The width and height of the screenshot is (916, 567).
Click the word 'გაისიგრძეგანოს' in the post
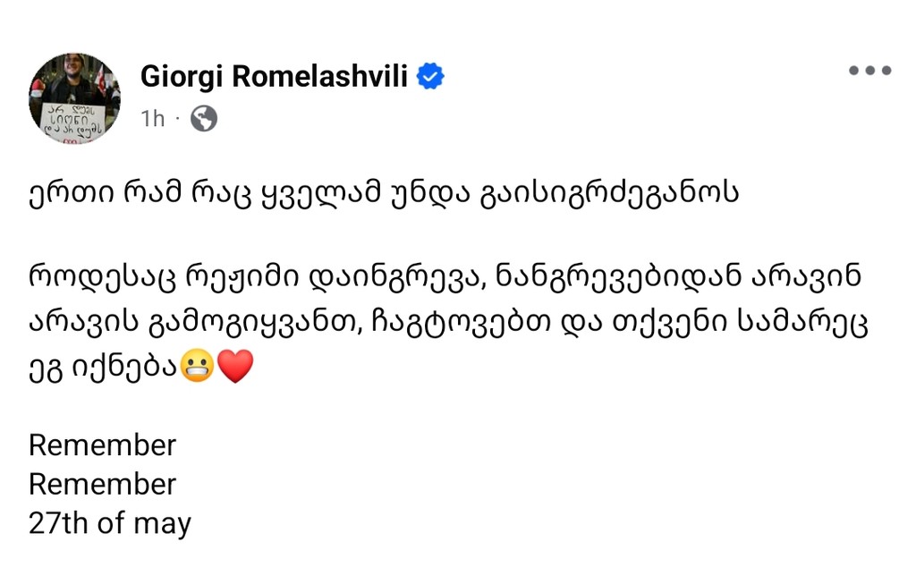(x=609, y=194)
